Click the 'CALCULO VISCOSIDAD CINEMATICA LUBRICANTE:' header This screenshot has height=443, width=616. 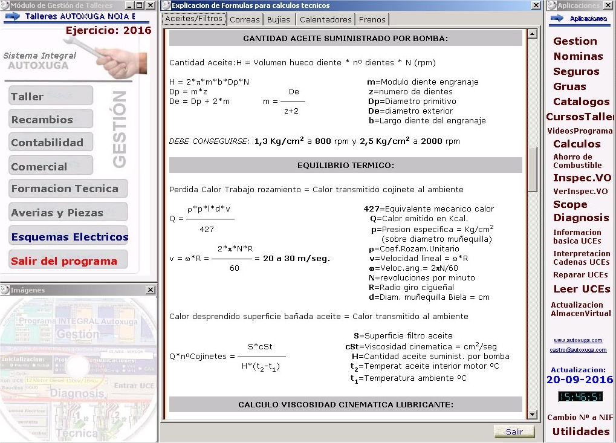(346, 404)
